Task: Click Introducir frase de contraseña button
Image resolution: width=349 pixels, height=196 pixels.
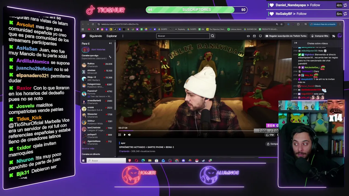Action: point(323,24)
